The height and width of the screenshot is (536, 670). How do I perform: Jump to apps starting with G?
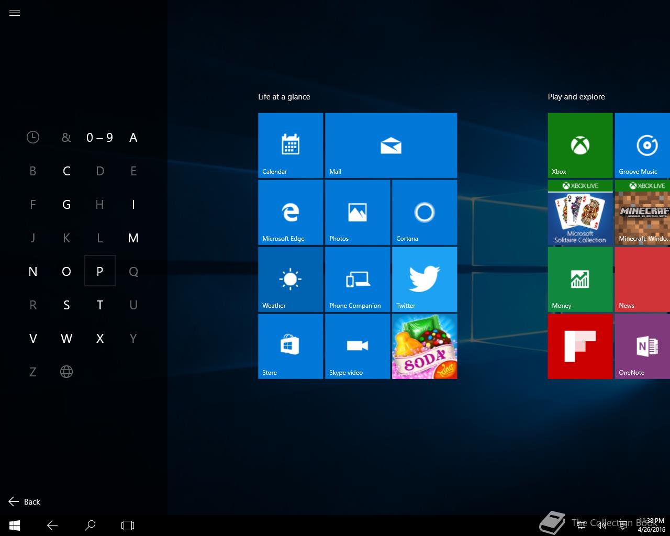pos(66,205)
